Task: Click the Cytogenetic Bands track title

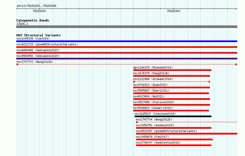Action: point(33,20)
